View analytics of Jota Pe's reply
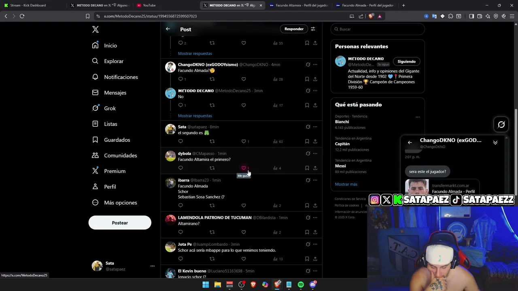 [x=278, y=259]
